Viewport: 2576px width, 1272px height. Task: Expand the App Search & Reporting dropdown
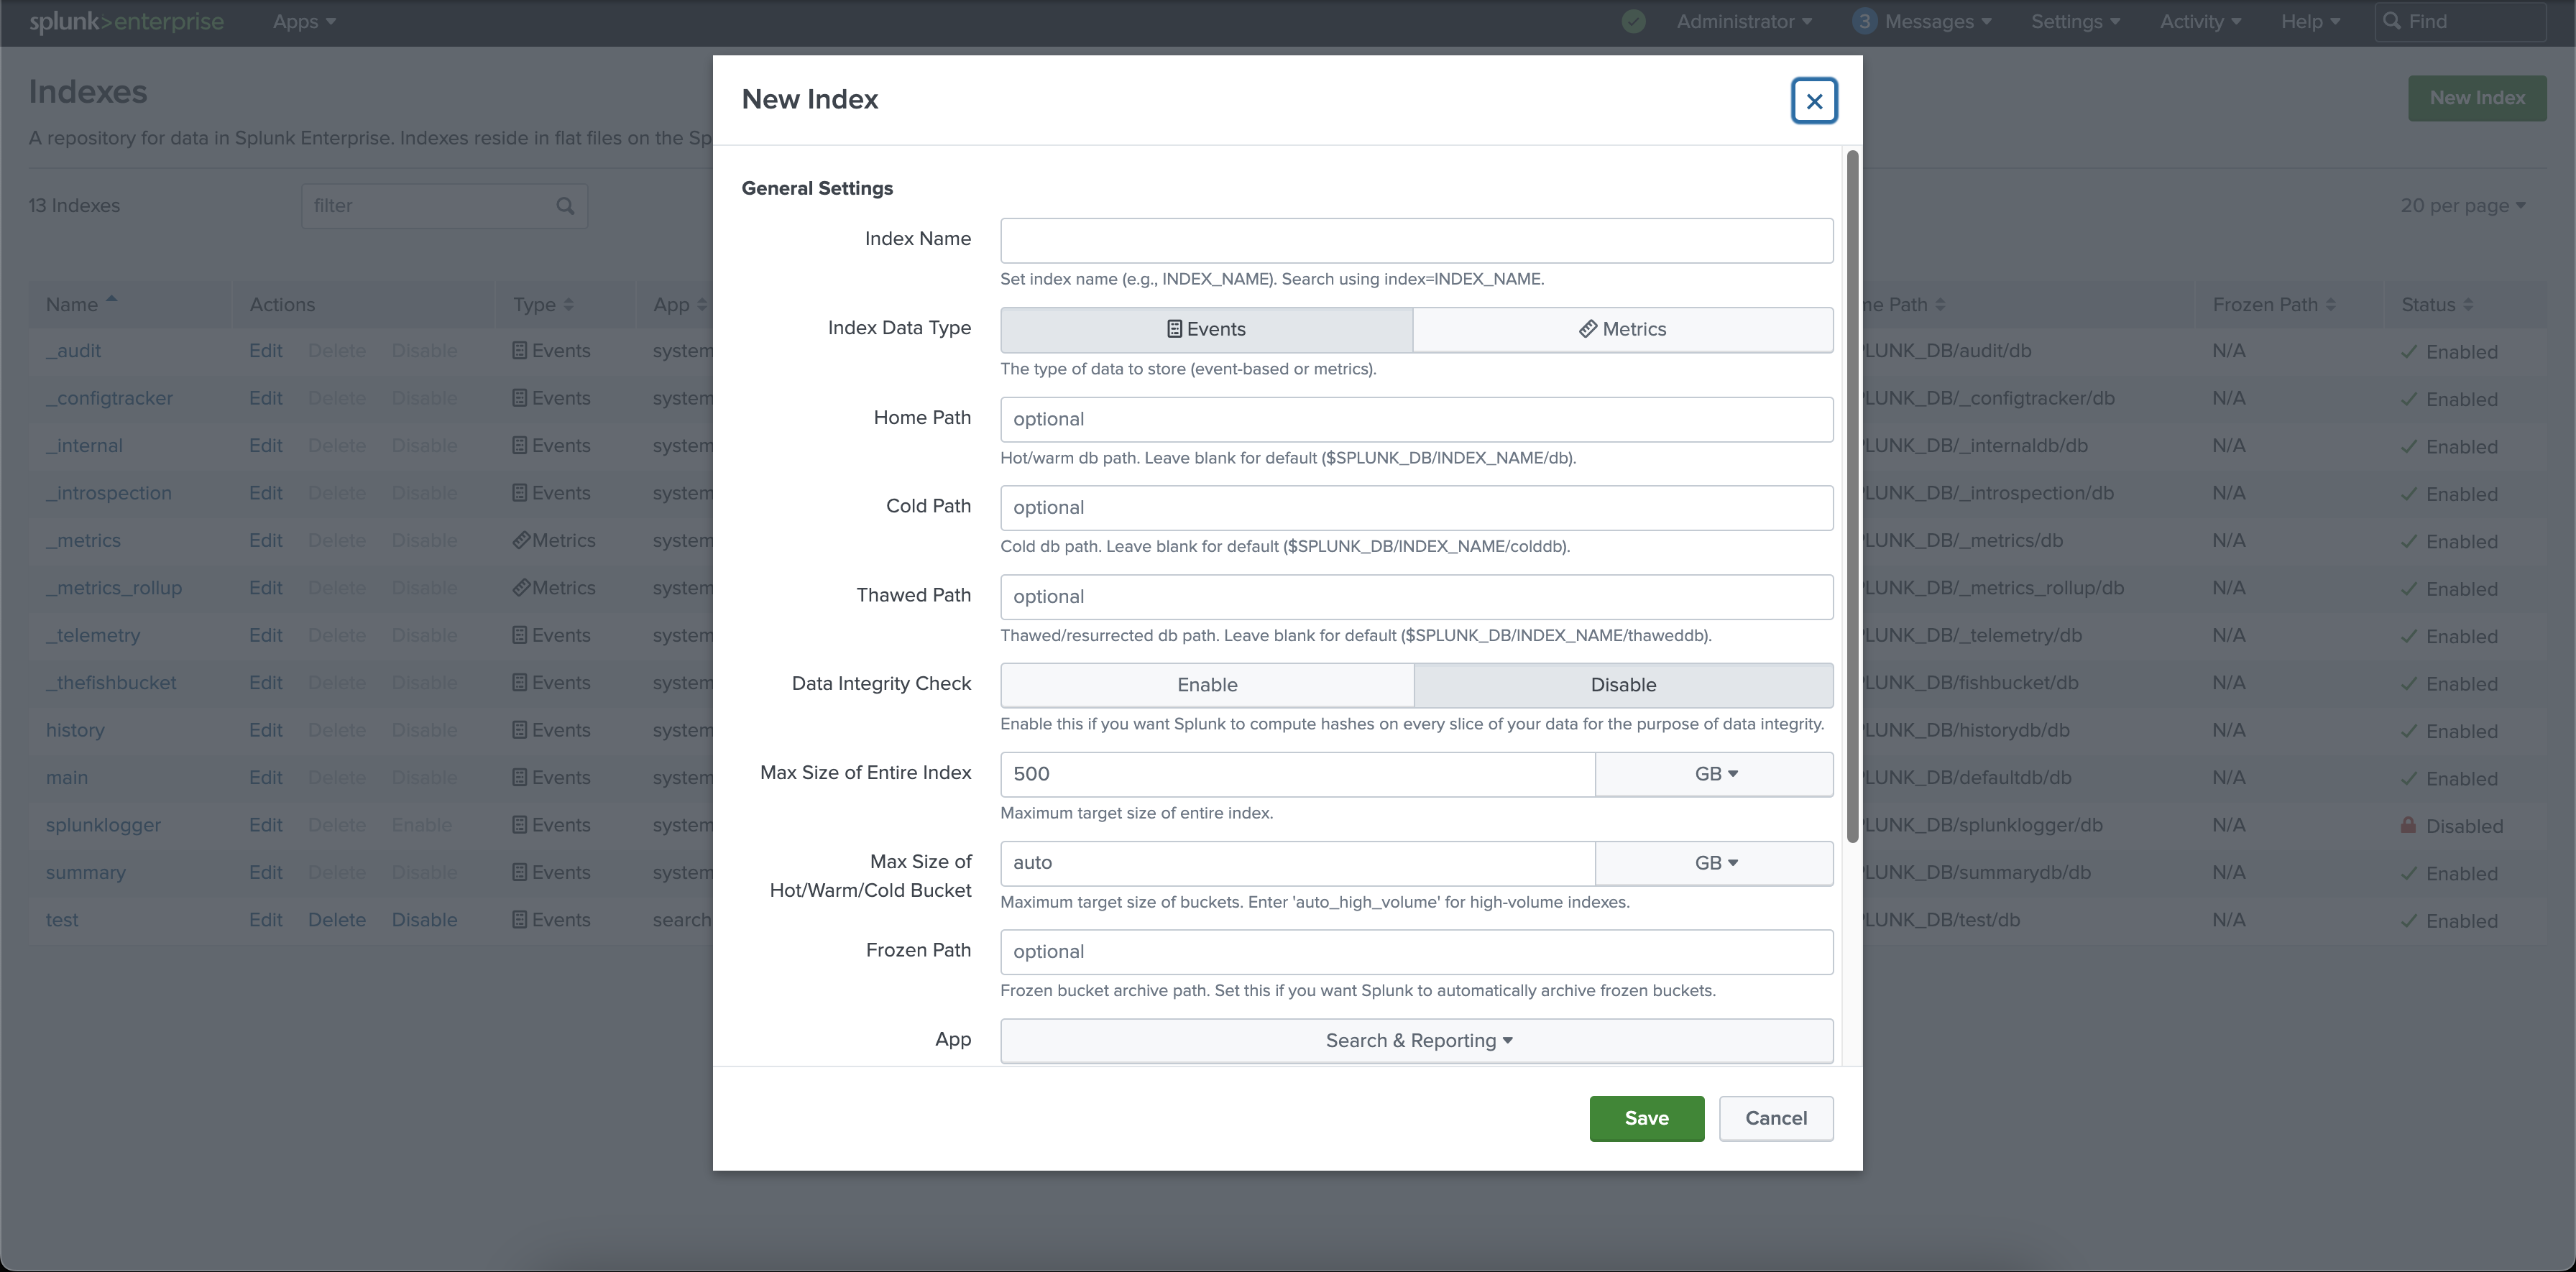click(1416, 1041)
